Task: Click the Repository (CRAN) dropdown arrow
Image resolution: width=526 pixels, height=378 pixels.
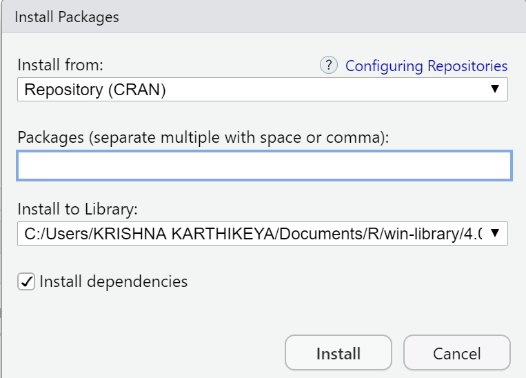Action: tap(494, 90)
